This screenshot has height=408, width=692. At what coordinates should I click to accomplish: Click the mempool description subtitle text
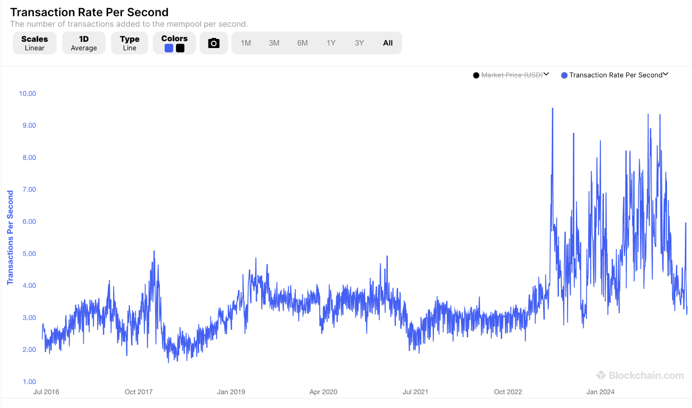[x=129, y=24]
